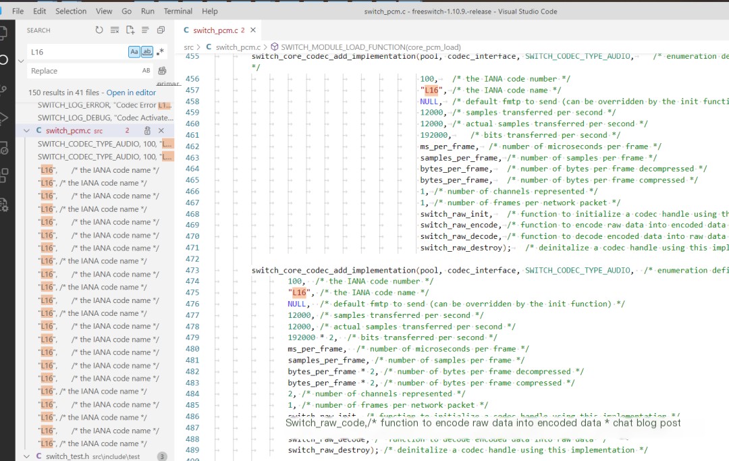Click ms_per_frame on line 480

[315, 348]
